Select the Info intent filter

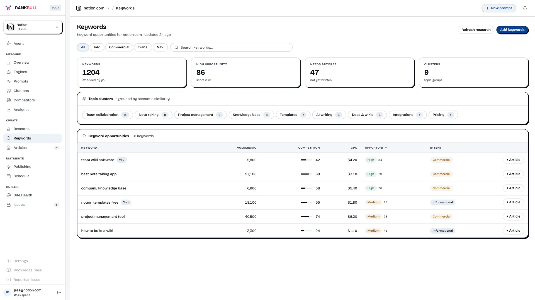[x=97, y=47]
